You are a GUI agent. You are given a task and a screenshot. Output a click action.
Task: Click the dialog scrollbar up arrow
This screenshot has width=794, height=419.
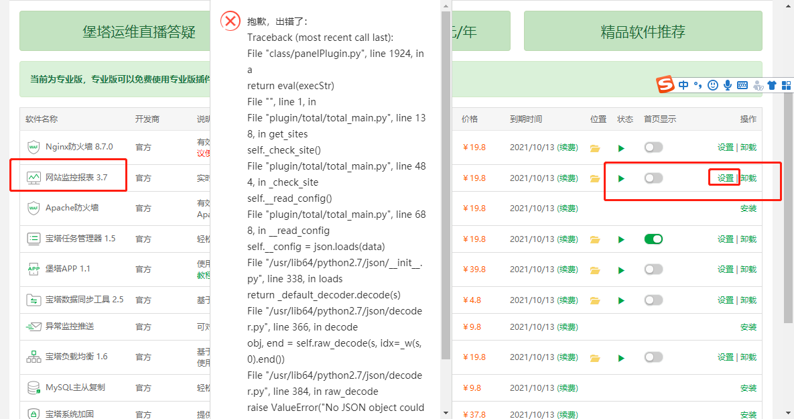pyautogui.click(x=446, y=5)
